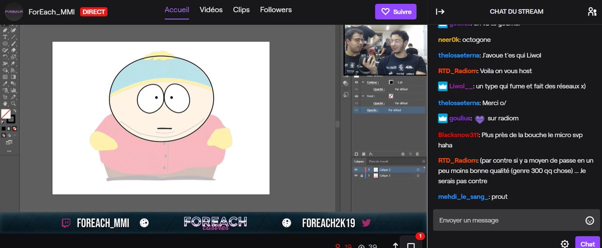Select the toolbar fill color swatch
602x248 pixels.
[x=6, y=114]
